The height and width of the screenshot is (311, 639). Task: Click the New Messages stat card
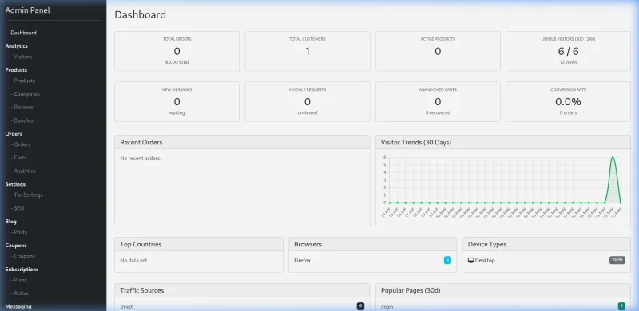tap(177, 102)
